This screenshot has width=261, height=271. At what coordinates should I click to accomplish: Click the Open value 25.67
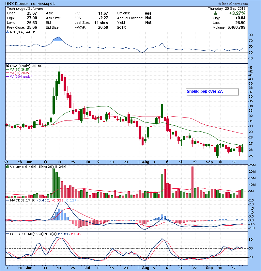(x=32, y=13)
